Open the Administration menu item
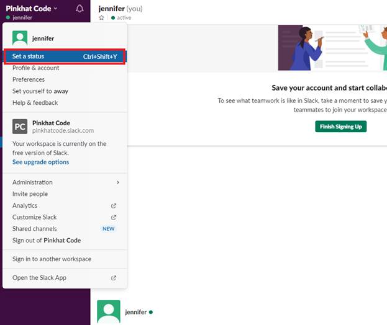The width and height of the screenshot is (387, 325). [65, 182]
